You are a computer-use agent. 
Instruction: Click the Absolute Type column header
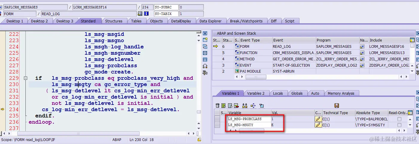[x=371, y=113]
